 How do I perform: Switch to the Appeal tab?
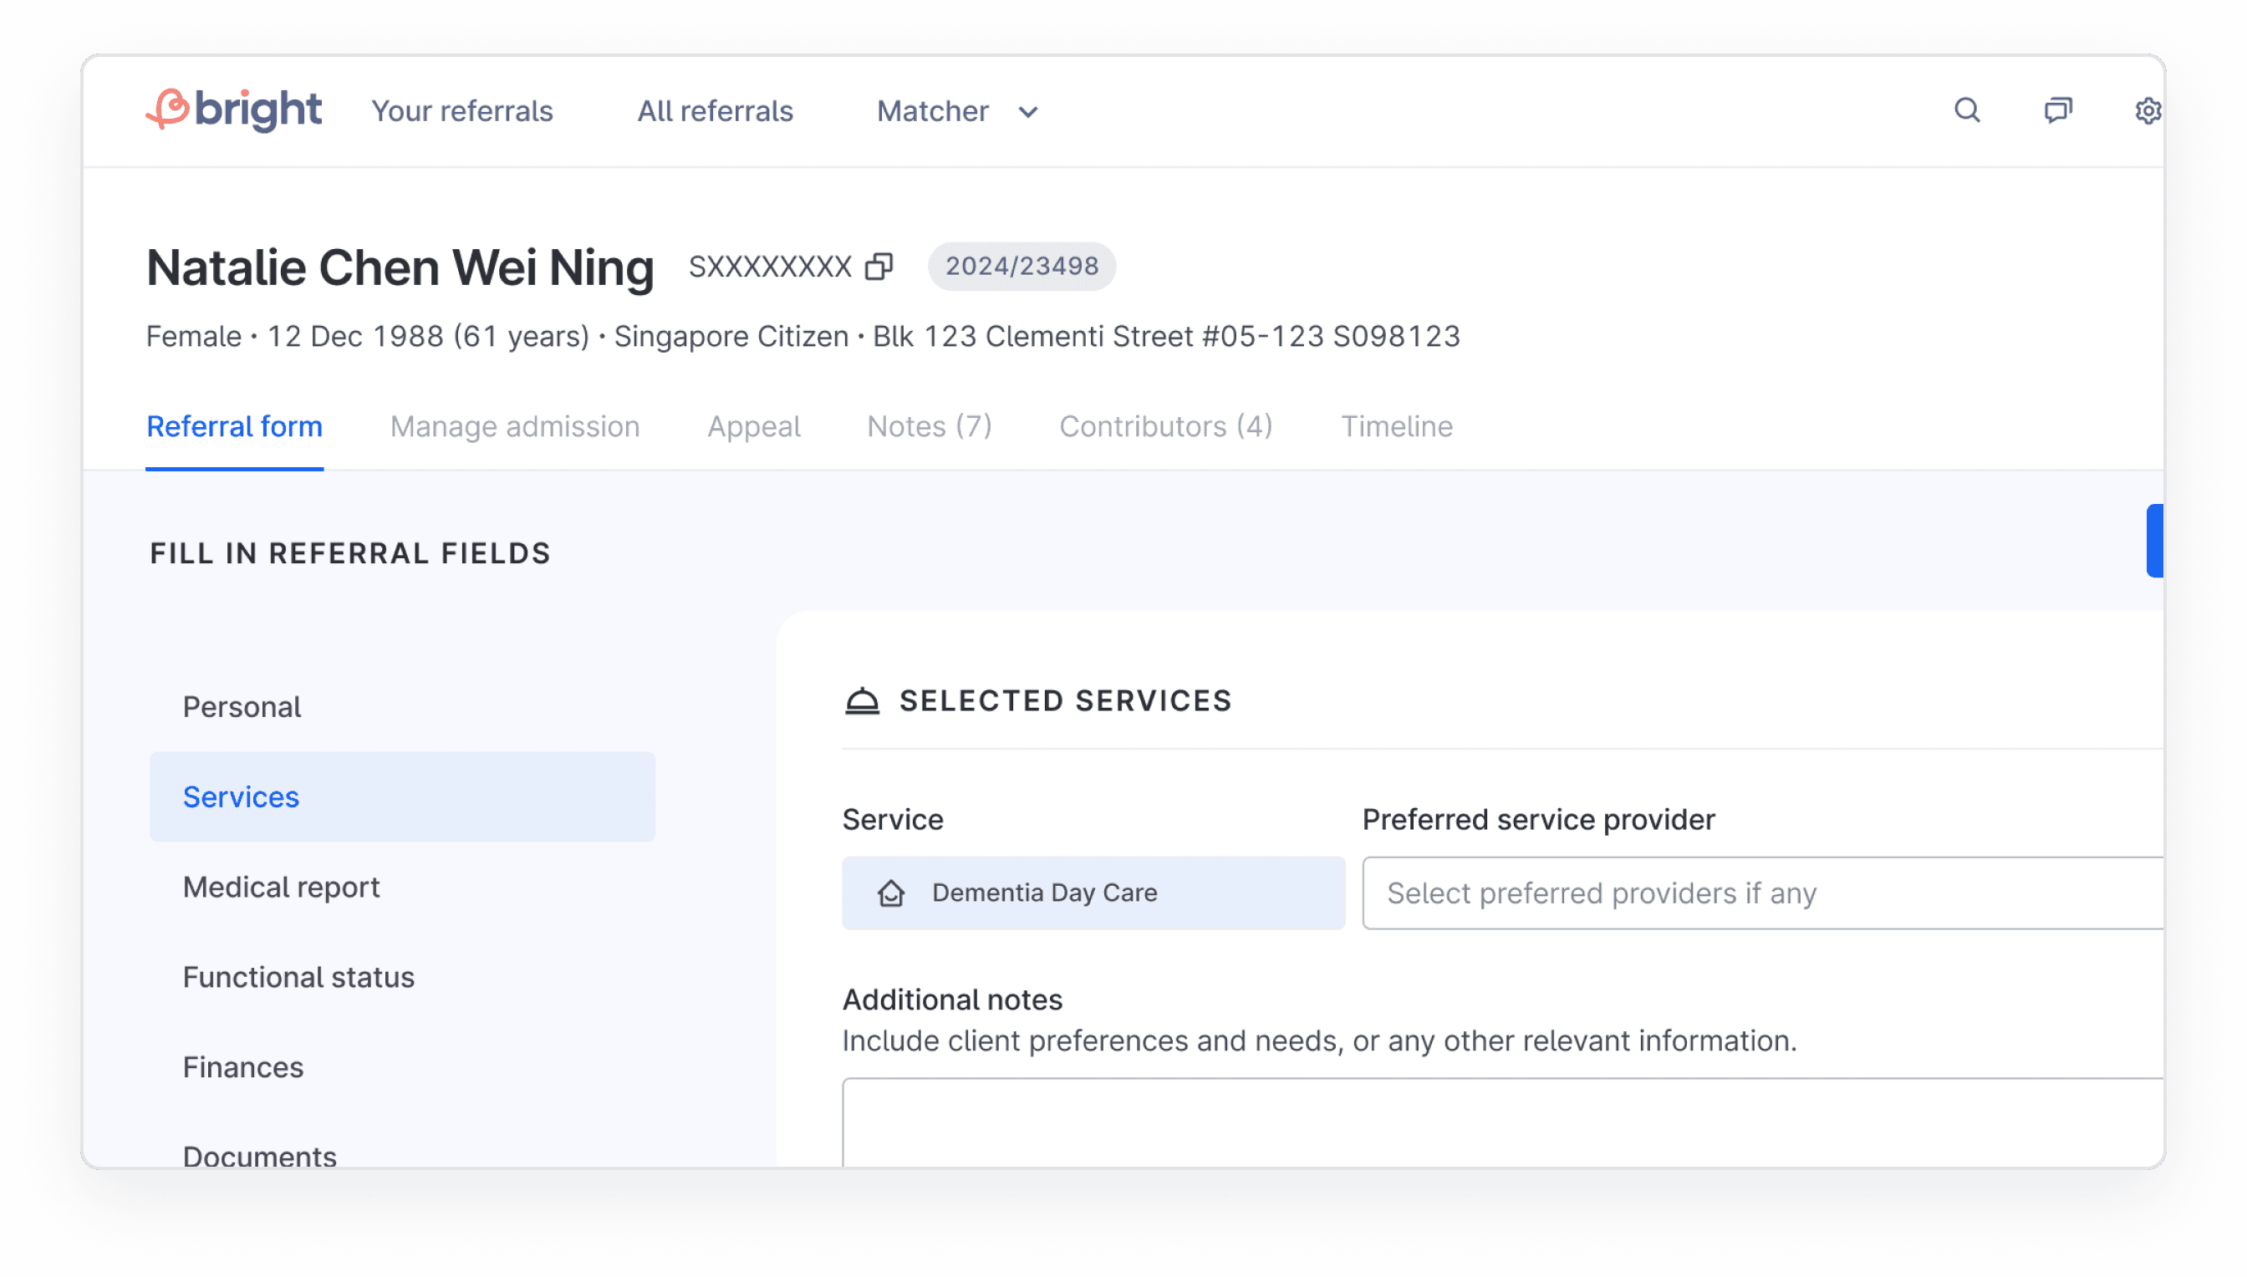(753, 426)
